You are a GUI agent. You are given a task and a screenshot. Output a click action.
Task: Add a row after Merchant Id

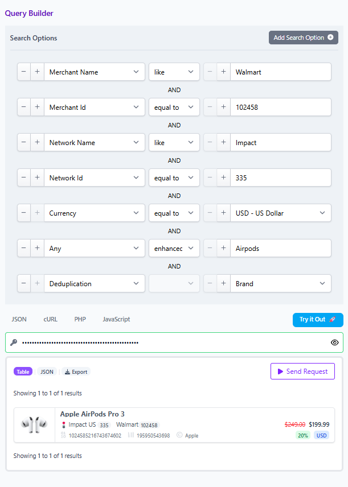coord(38,107)
